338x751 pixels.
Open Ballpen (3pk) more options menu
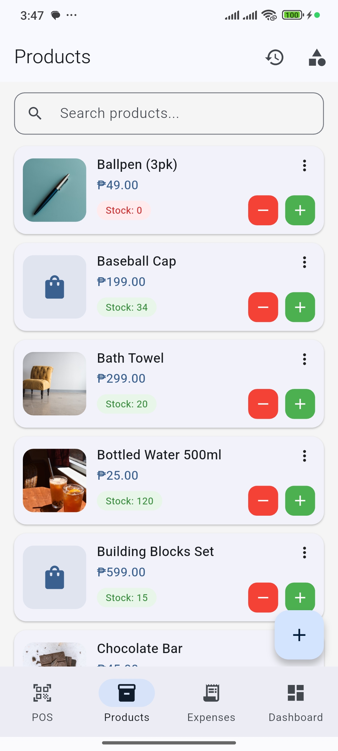coord(304,166)
